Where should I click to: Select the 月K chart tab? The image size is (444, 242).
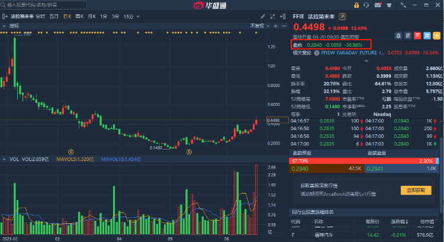[x=91, y=17]
